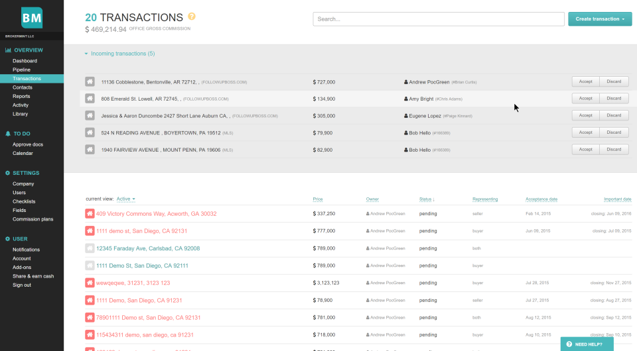The width and height of the screenshot is (637, 351).
Task: Click red house icon for wewqeqwe transaction
Action: (x=90, y=283)
